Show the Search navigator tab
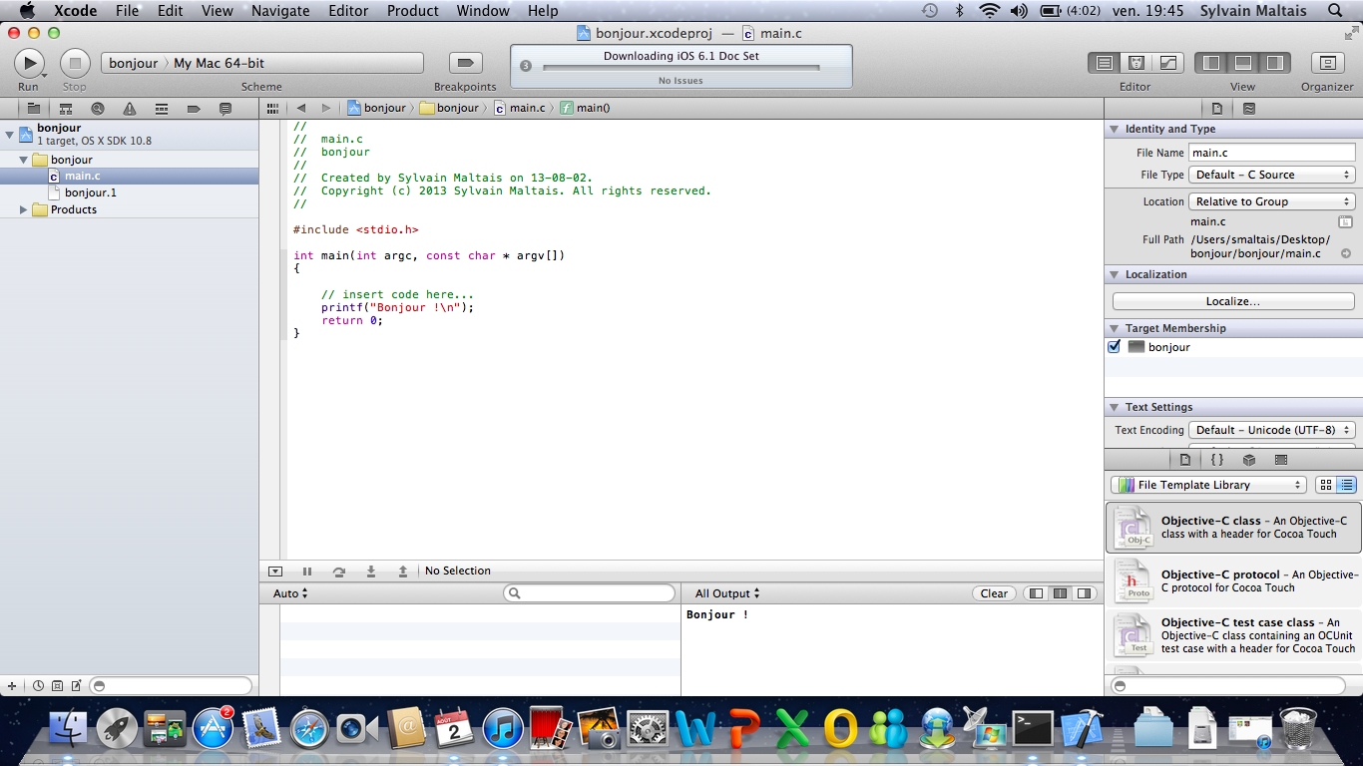 [98, 109]
